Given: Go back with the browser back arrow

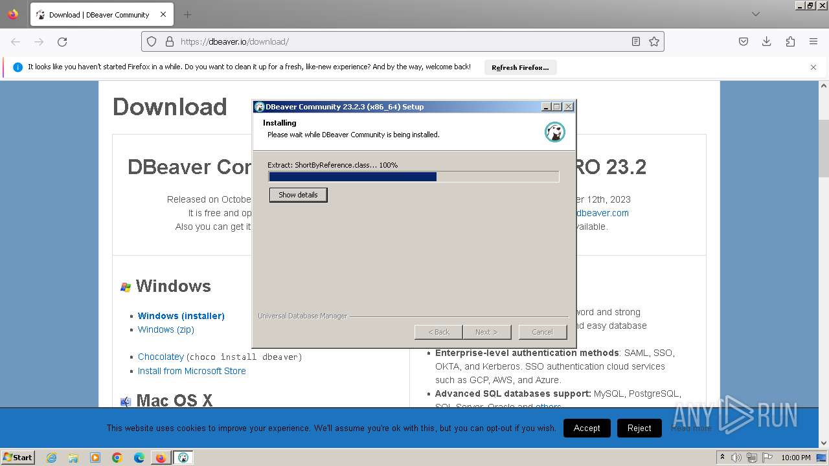Looking at the screenshot, I should (x=16, y=41).
